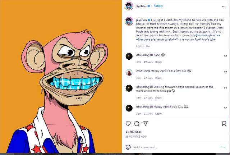Click the ape artwork image
230x155 pixels.
tap(61, 77)
